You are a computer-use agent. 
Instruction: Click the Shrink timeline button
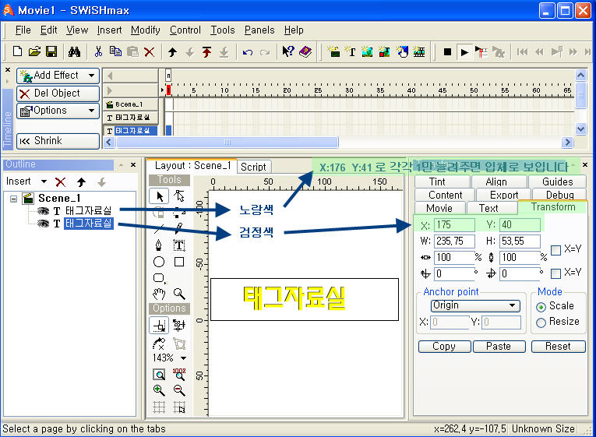click(58, 141)
